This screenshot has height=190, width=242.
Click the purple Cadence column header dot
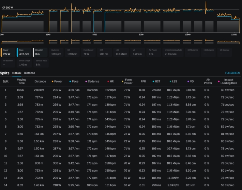point(87,82)
